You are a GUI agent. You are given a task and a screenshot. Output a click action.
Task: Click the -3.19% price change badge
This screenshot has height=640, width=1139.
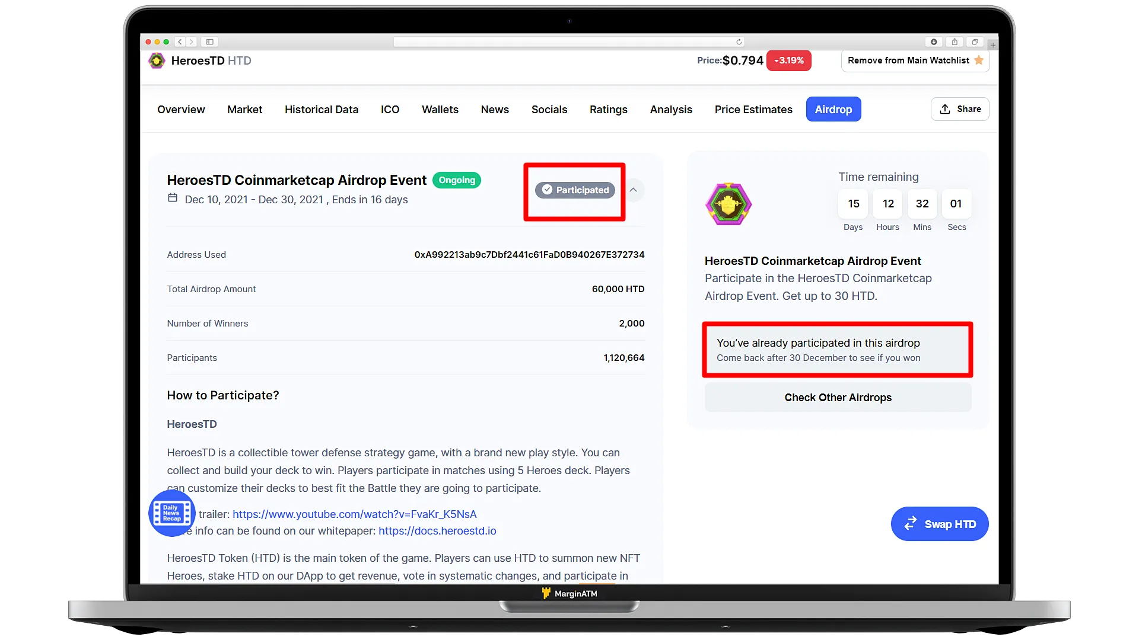click(789, 60)
